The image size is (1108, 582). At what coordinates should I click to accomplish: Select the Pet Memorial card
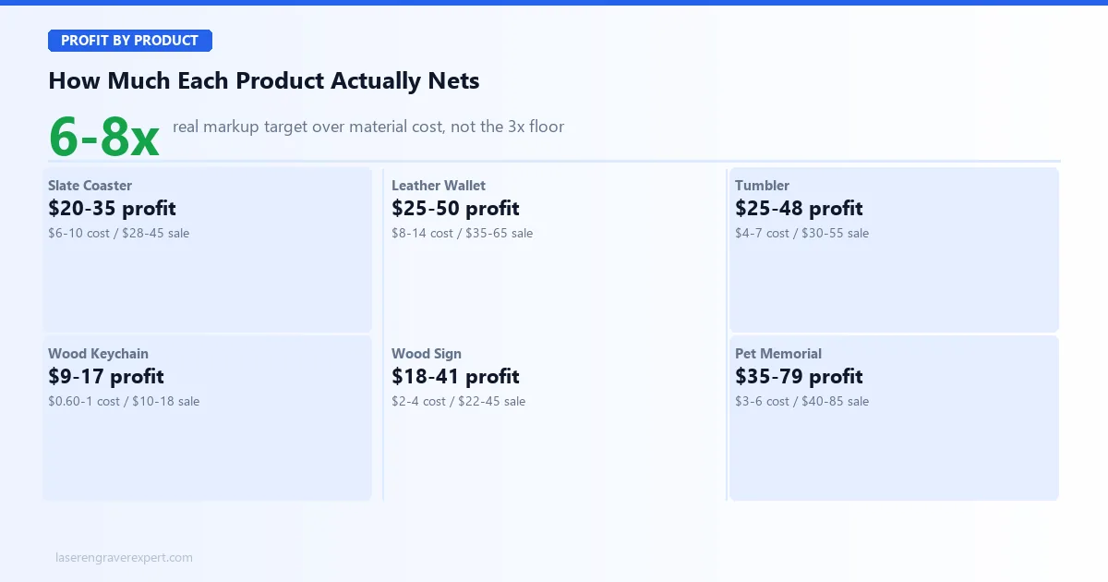coord(894,418)
